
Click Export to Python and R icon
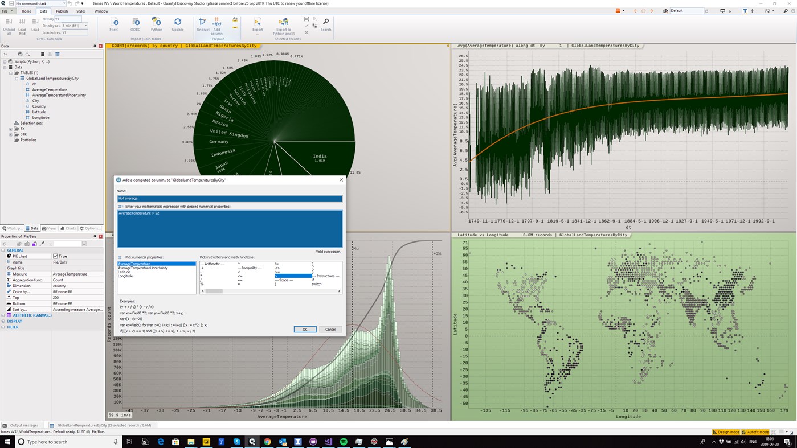tap(283, 24)
